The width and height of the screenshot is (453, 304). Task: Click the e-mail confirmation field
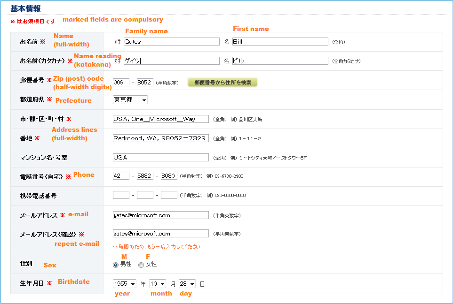[160, 234]
